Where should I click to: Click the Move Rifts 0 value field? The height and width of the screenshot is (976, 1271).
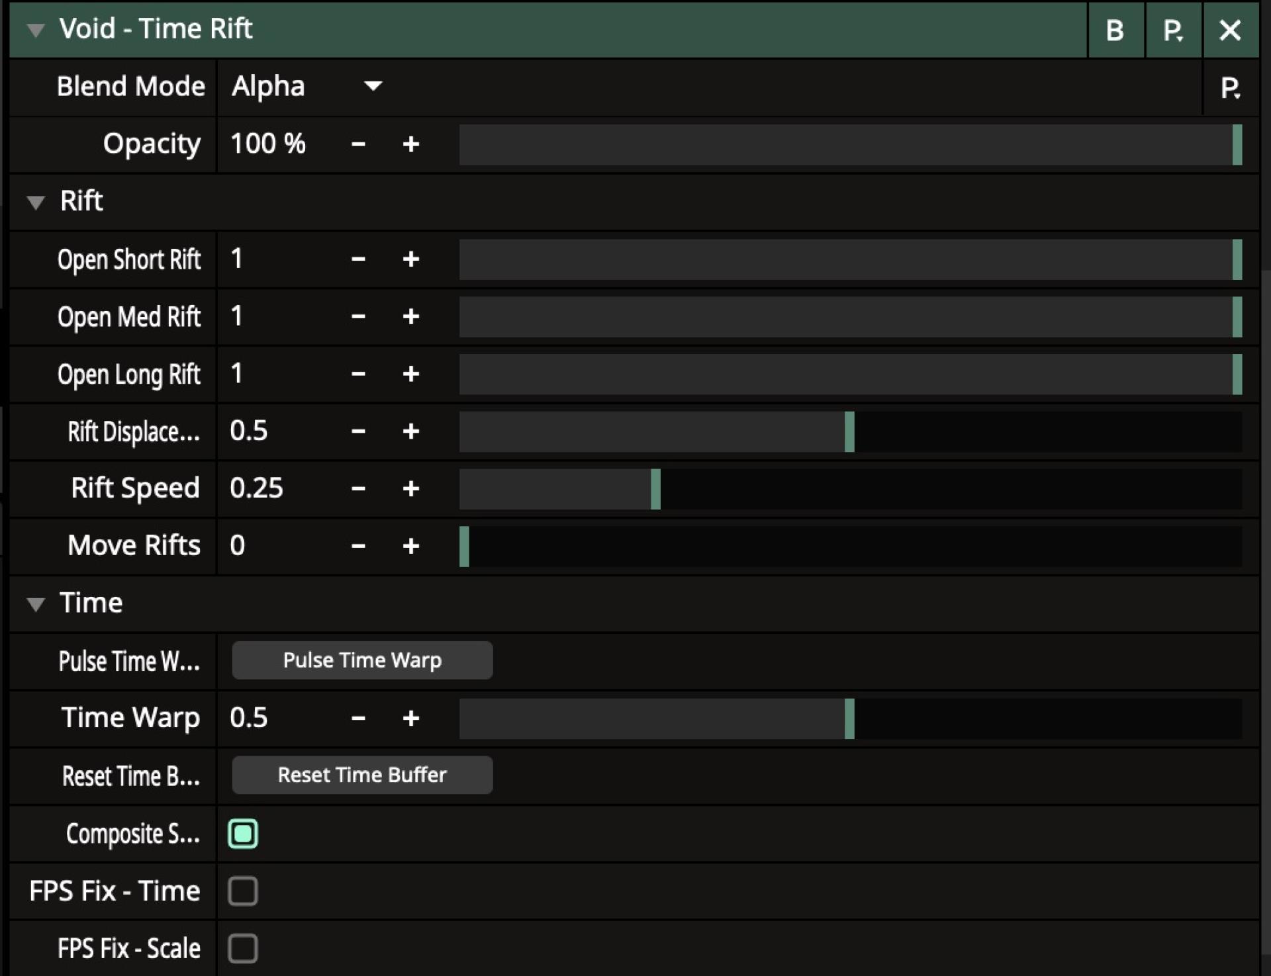[238, 545]
